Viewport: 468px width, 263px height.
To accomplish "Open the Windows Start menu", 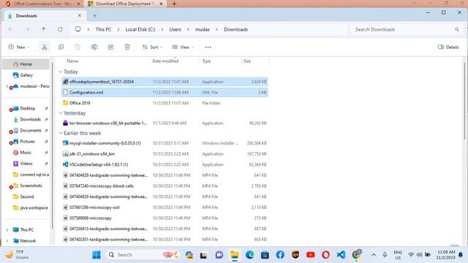I will point(97,255).
